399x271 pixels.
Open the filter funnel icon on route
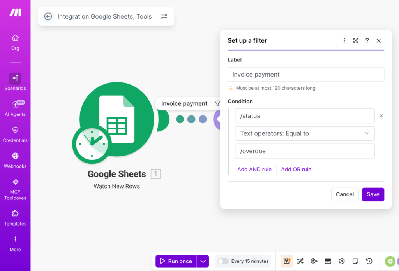(217, 104)
